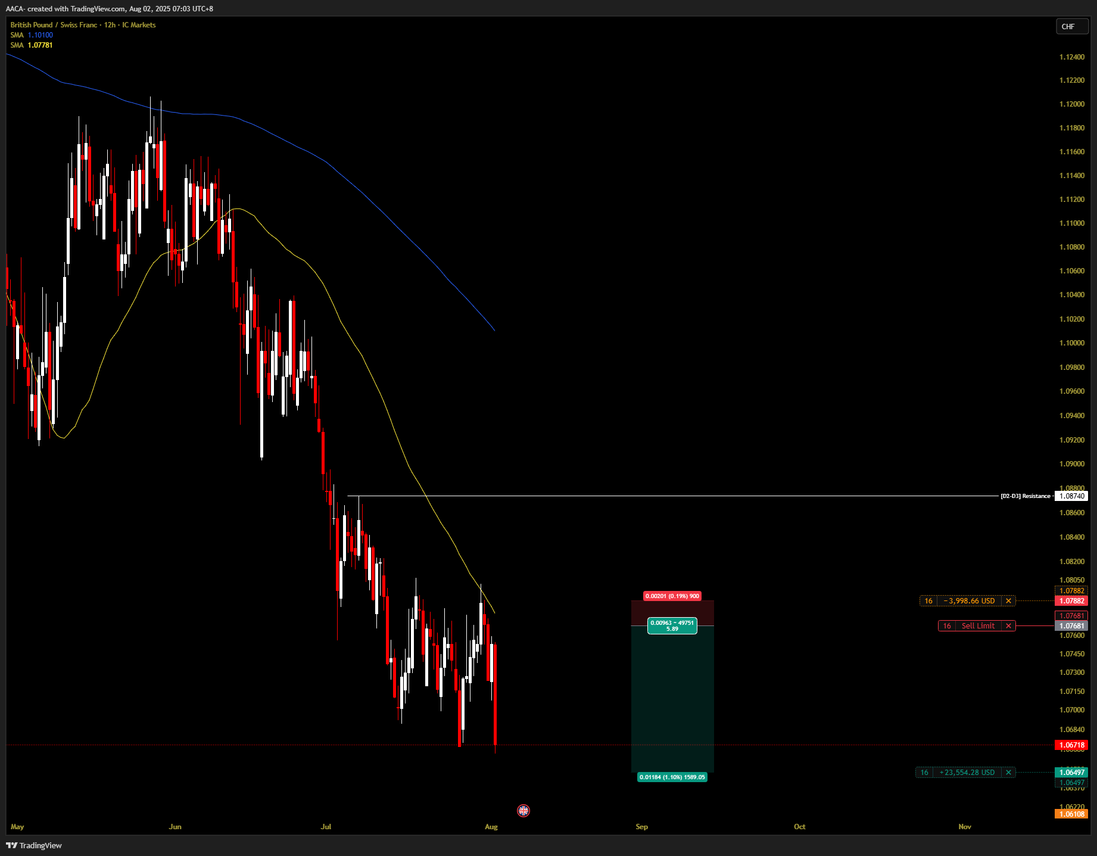
Task: Remove the take profit +23,554.28 USD line
Action: pyautogui.click(x=1008, y=772)
